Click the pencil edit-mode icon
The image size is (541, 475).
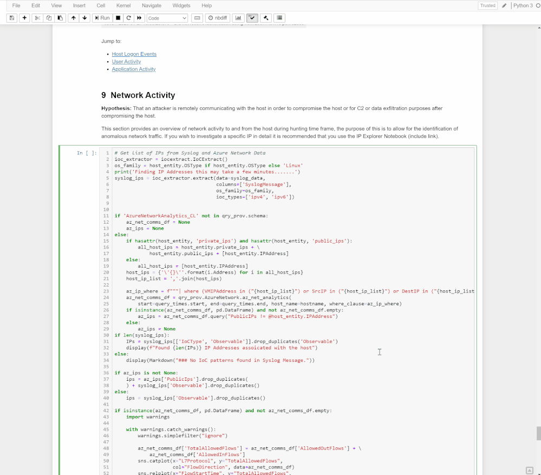click(504, 5)
